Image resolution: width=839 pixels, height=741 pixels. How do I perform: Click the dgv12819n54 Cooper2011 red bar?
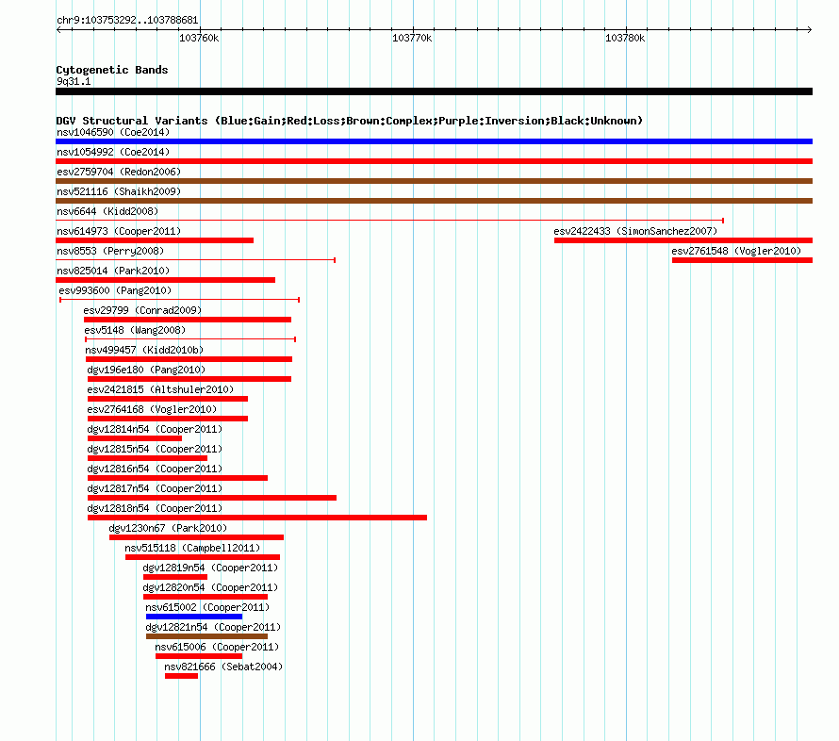pos(175,577)
